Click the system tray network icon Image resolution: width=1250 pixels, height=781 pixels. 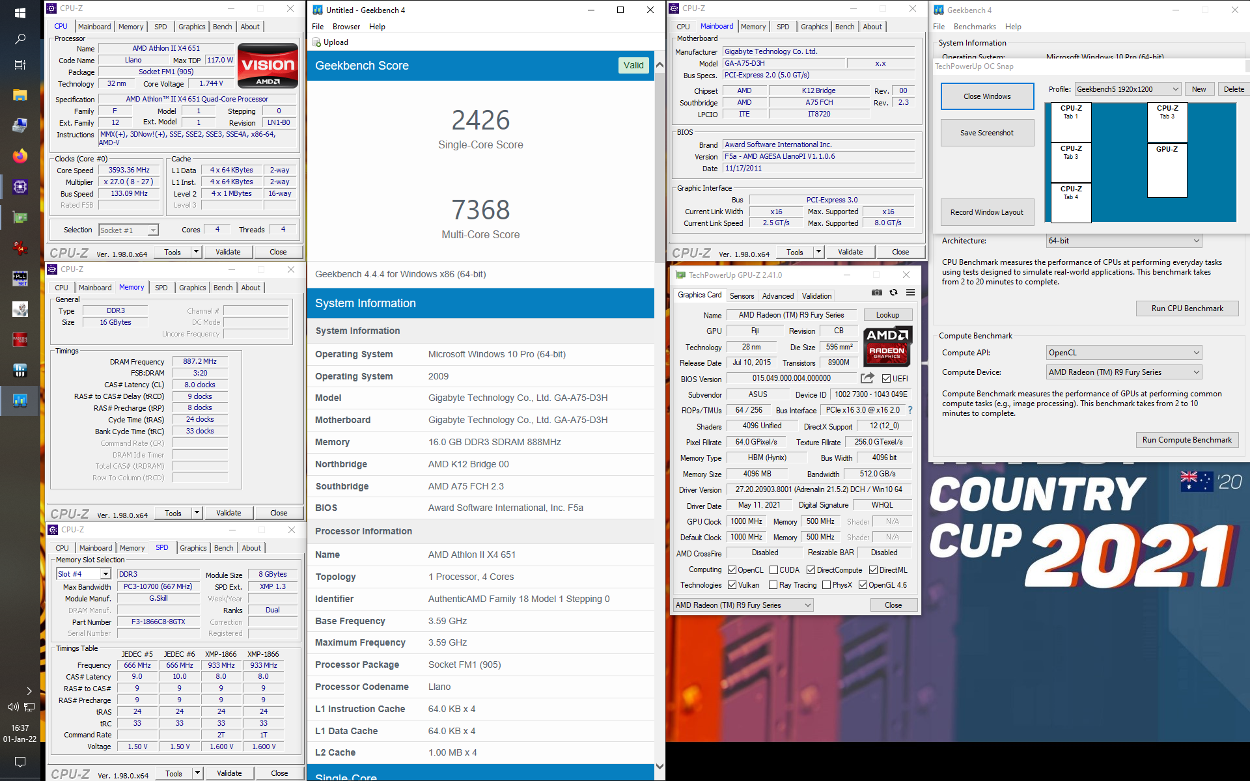tap(29, 707)
